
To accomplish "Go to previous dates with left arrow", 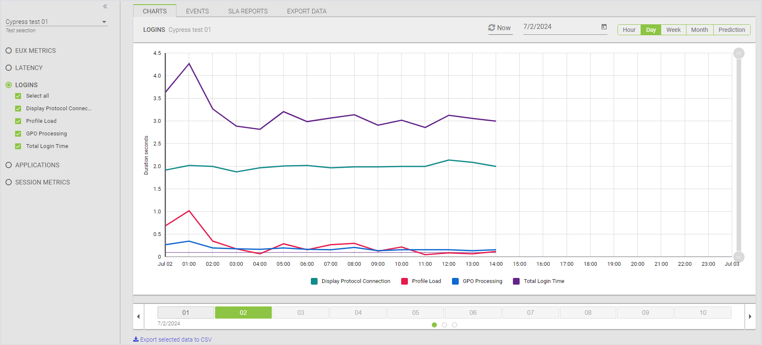I will [x=138, y=316].
